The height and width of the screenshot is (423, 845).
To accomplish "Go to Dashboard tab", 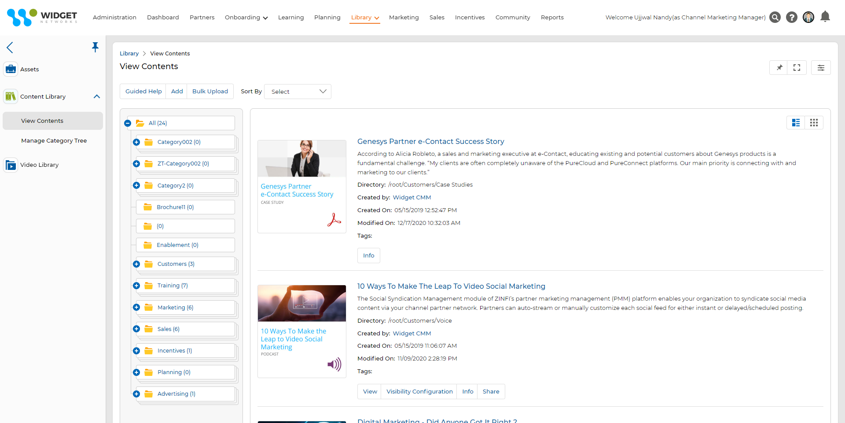I will pos(163,18).
